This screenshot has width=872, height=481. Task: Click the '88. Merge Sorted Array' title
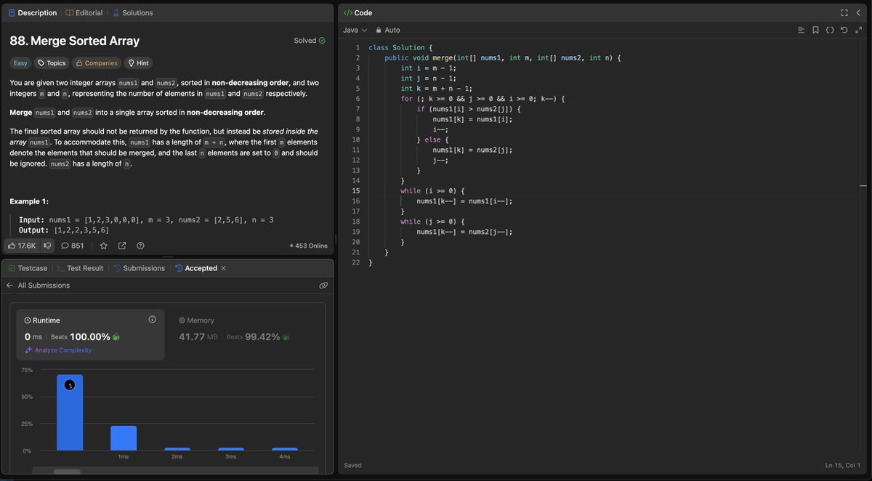(x=74, y=41)
